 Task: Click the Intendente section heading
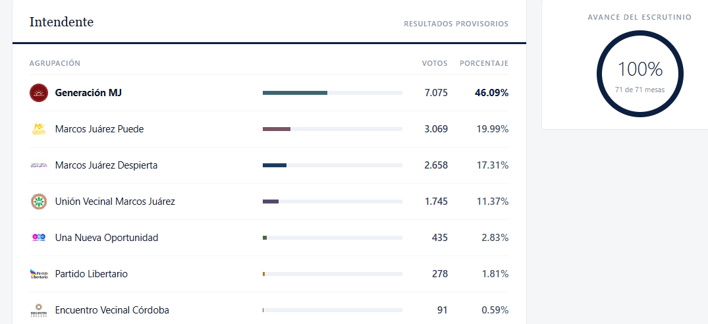pos(61,22)
